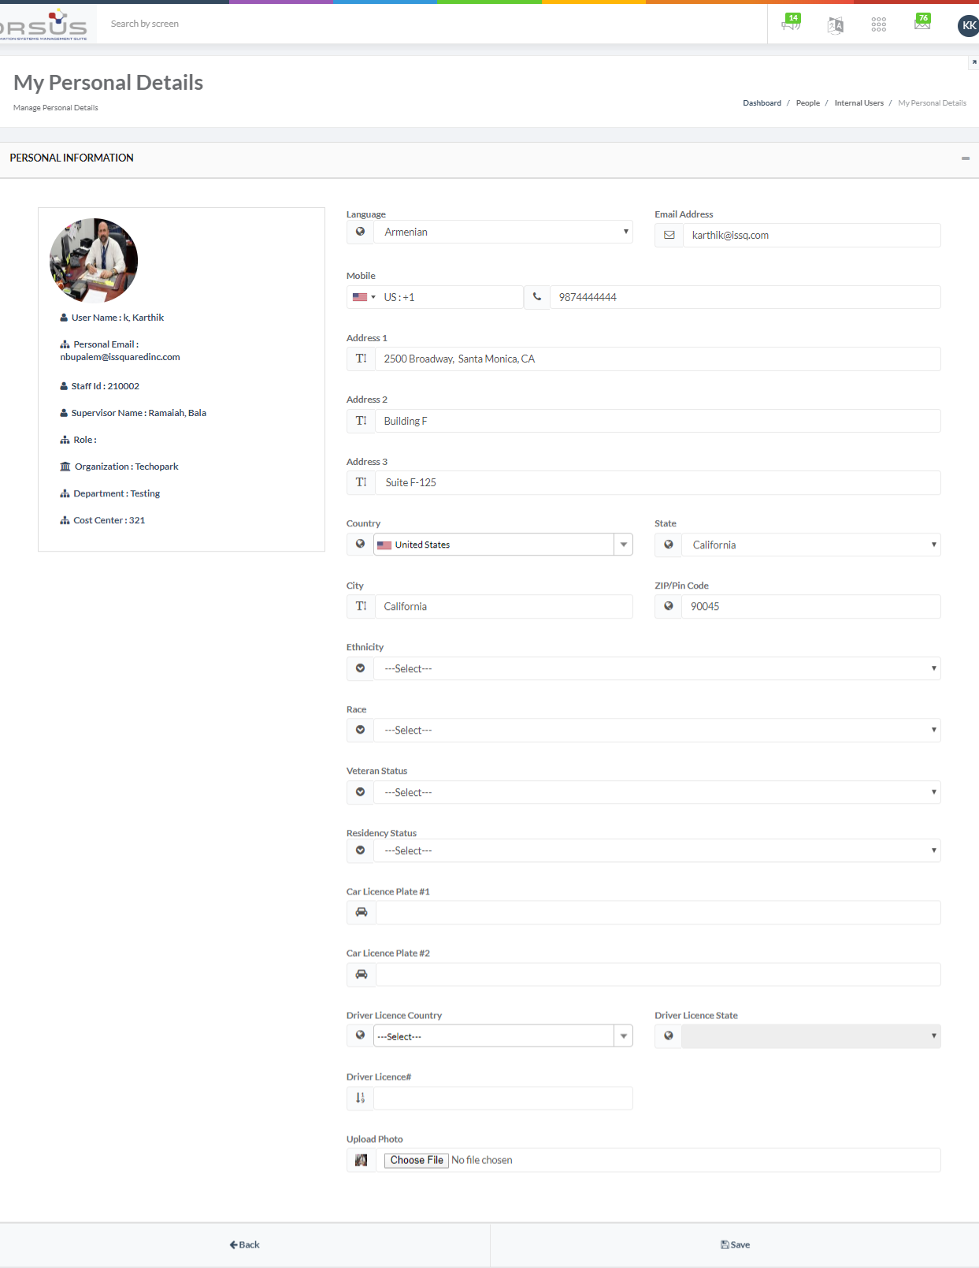Click the language translate icon in header
This screenshot has width=979, height=1268.
click(835, 25)
